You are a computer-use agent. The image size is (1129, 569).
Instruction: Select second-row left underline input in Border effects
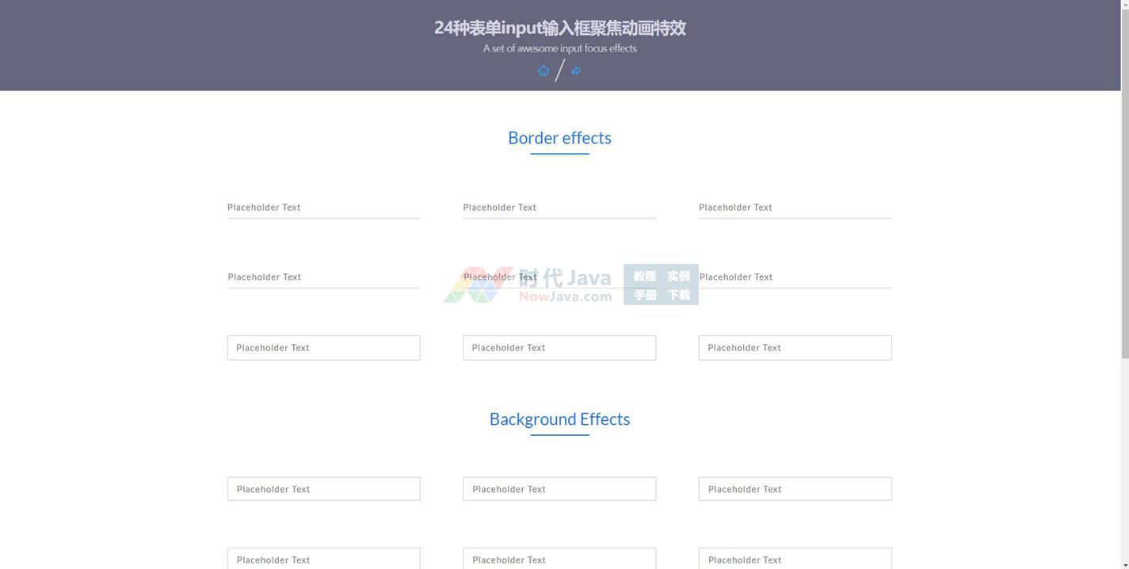(323, 277)
